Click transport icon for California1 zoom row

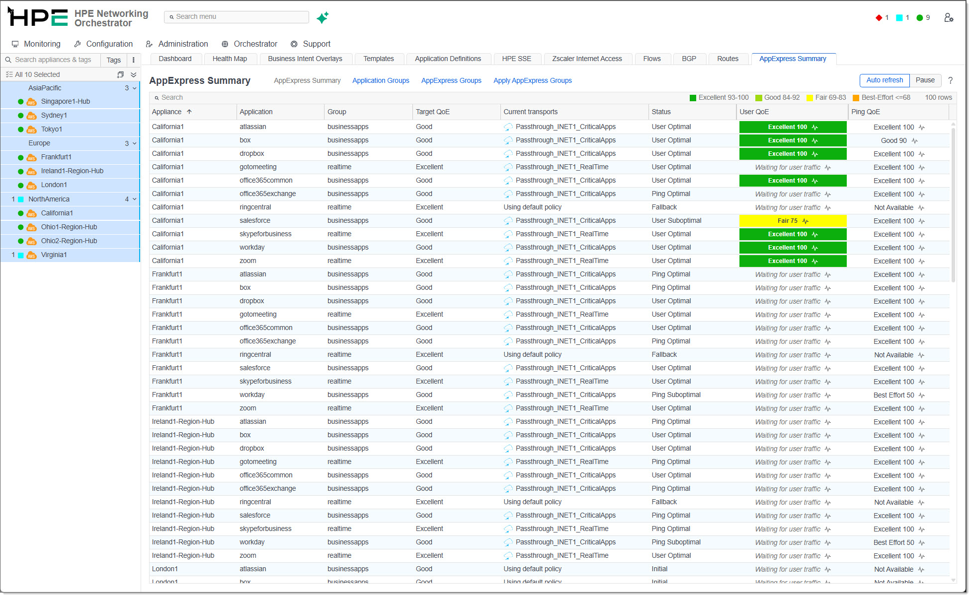[x=508, y=261]
